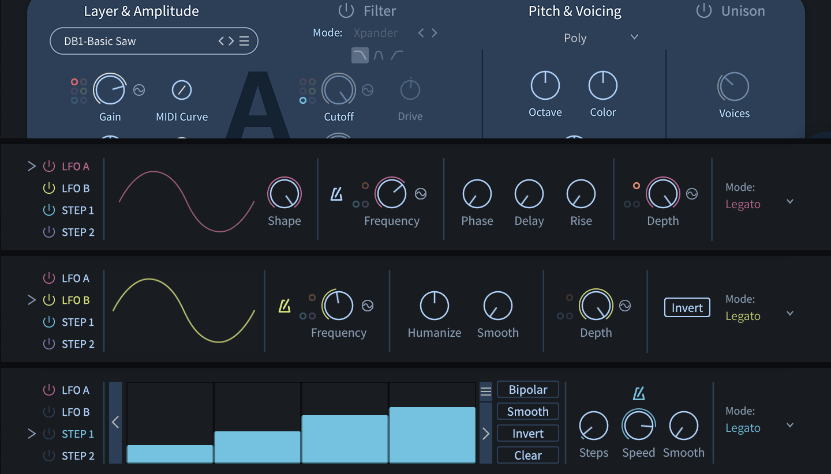Select STEP 2 tab in third panel
Image resolution: width=831 pixels, height=474 pixels.
coord(78,456)
